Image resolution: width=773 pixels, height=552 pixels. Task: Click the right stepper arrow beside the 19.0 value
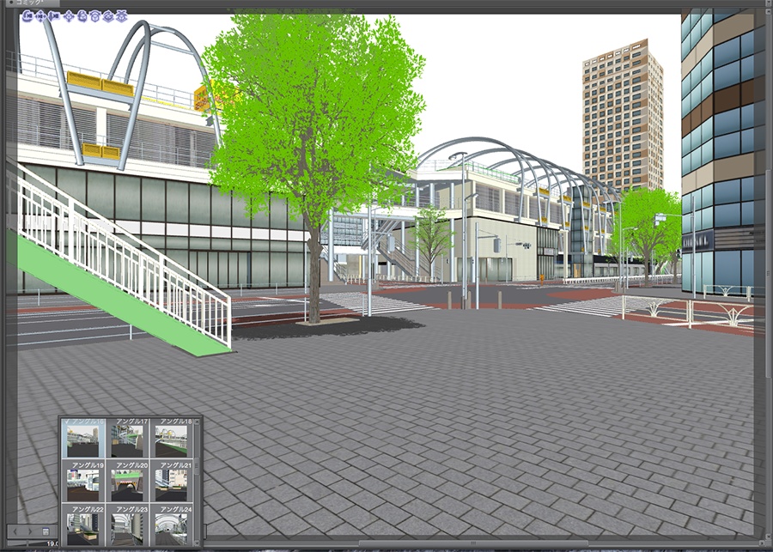coord(29,531)
